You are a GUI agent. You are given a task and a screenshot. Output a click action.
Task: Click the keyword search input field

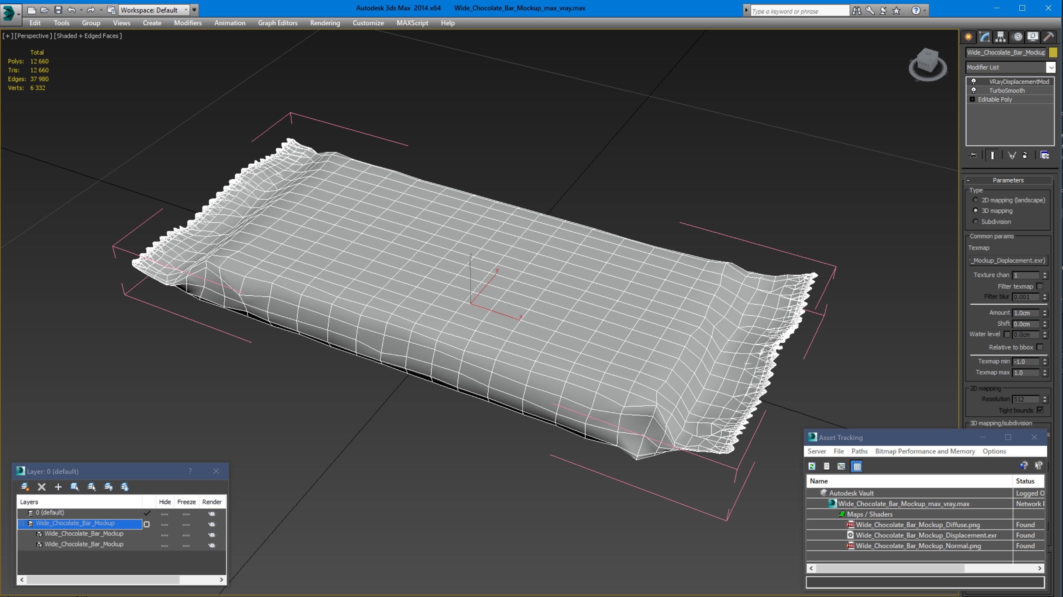[799, 11]
